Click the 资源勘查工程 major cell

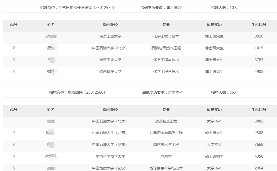pyautogui.click(x=166, y=121)
